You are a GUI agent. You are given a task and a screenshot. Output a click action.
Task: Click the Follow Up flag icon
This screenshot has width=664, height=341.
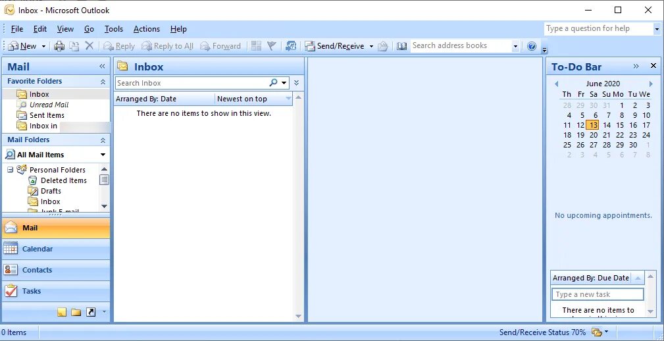click(x=271, y=45)
